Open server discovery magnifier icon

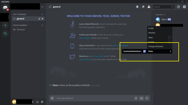click(5, 34)
